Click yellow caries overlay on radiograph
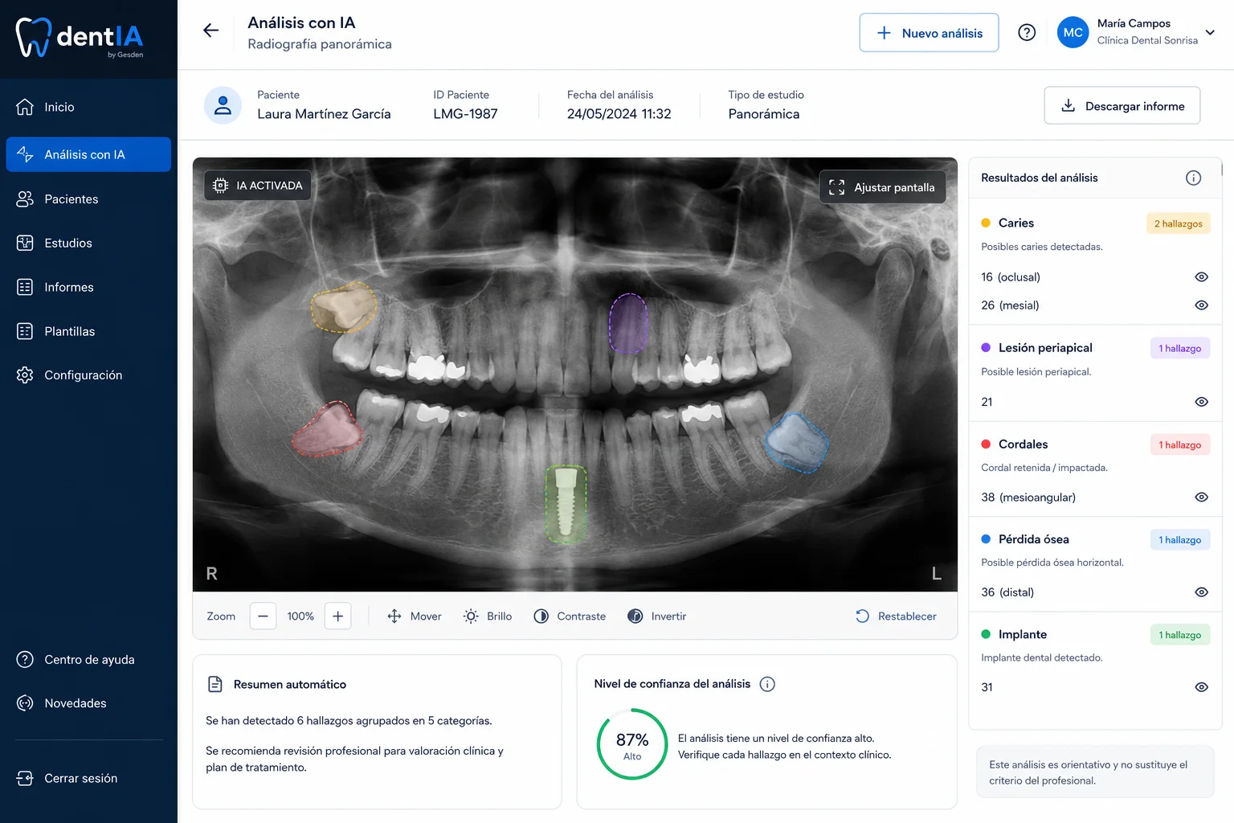1234x823 pixels. click(x=344, y=307)
